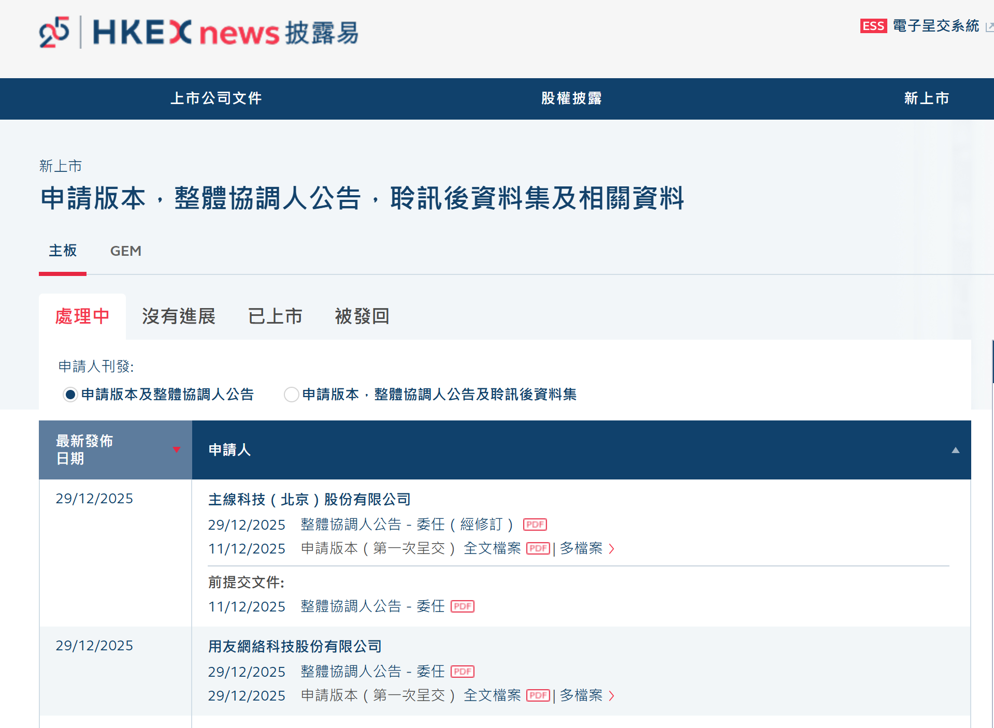The height and width of the screenshot is (728, 994).
Task: Click 申請版本（第一次呈交）text for 主線科技
Action: (379, 548)
